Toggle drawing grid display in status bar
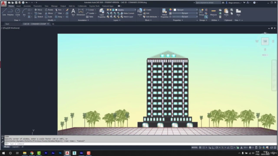Viewport: 278px width, 156px height. [200, 147]
